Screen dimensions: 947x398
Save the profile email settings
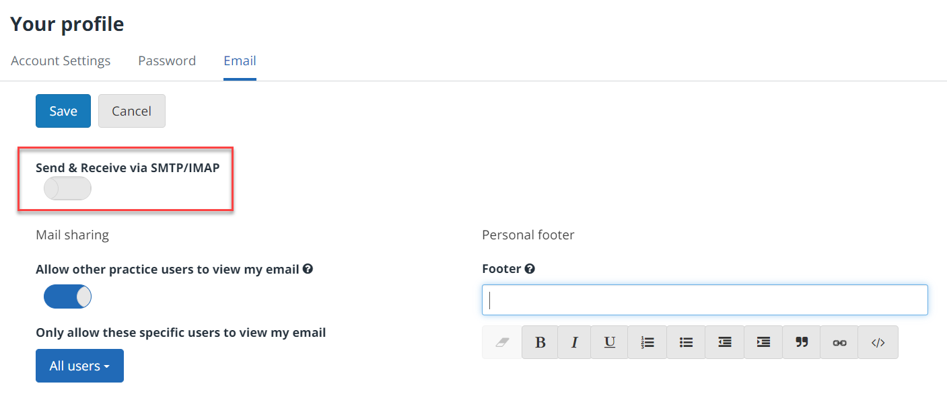[x=63, y=111]
